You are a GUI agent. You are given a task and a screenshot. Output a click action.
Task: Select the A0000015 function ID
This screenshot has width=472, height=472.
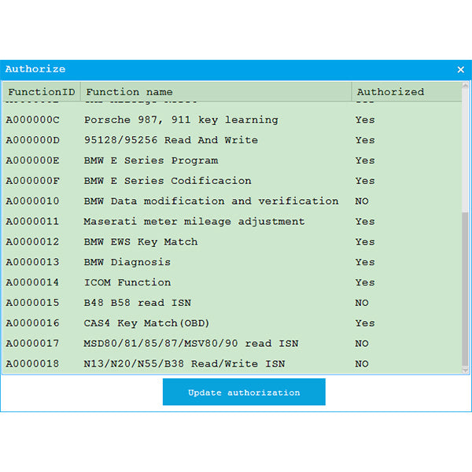tap(32, 303)
